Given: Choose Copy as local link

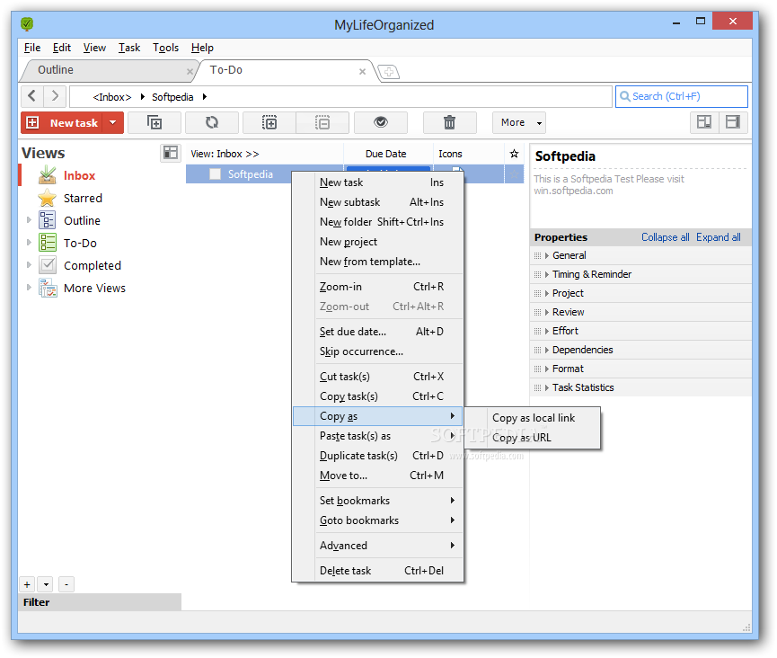Looking at the screenshot, I should coord(533,418).
